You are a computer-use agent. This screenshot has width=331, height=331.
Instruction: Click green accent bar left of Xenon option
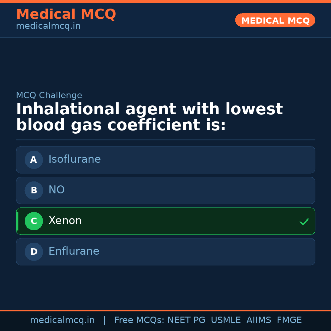coord(17,221)
